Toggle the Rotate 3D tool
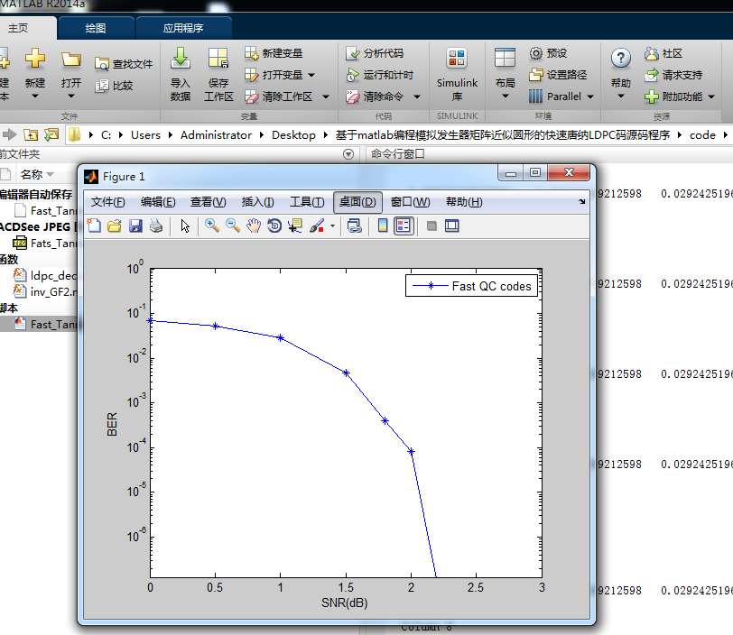This screenshot has height=635, width=733. [274, 226]
